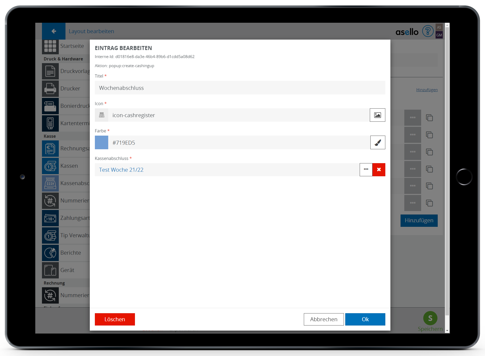Confirm the dialog with Ok
This screenshot has width=485, height=356.
(x=365, y=319)
